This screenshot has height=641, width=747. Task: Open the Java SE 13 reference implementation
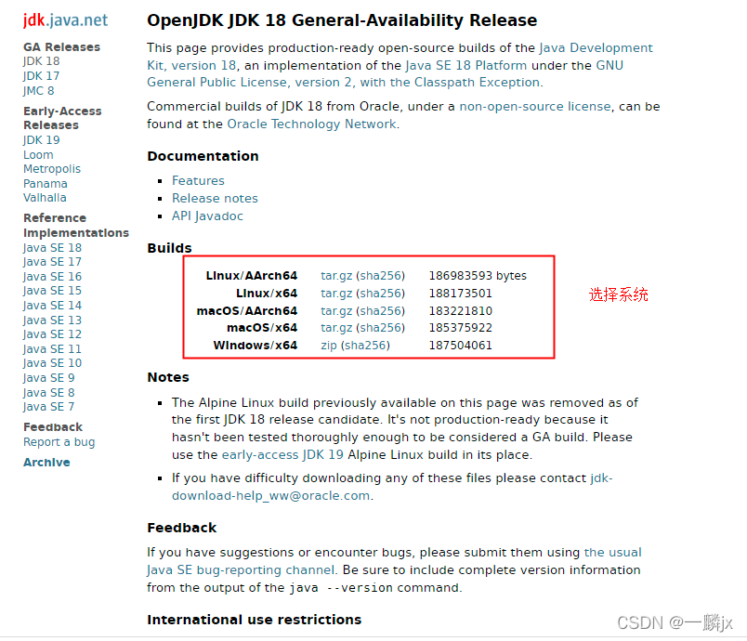(x=52, y=320)
